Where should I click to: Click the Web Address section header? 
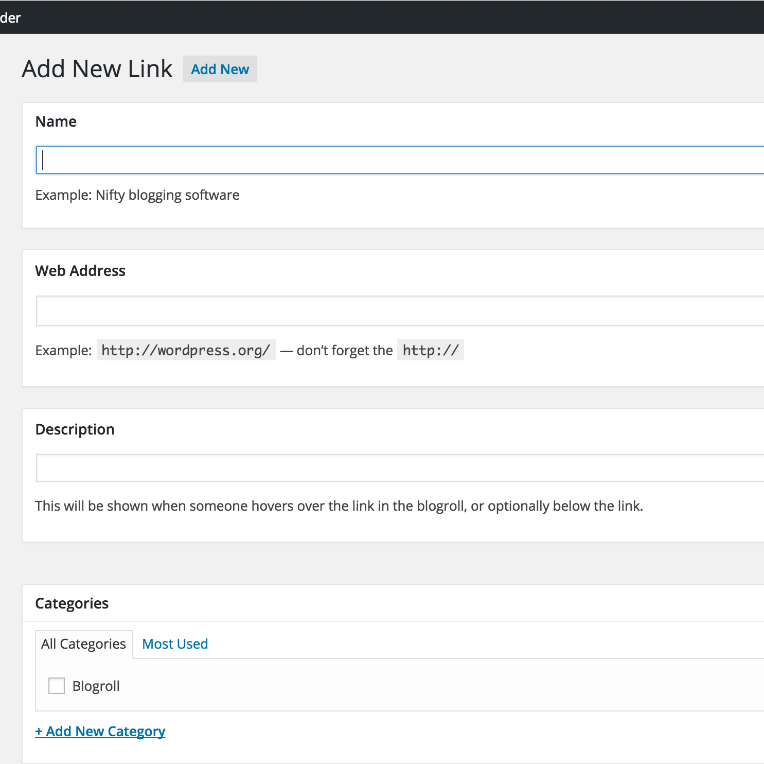click(x=80, y=271)
